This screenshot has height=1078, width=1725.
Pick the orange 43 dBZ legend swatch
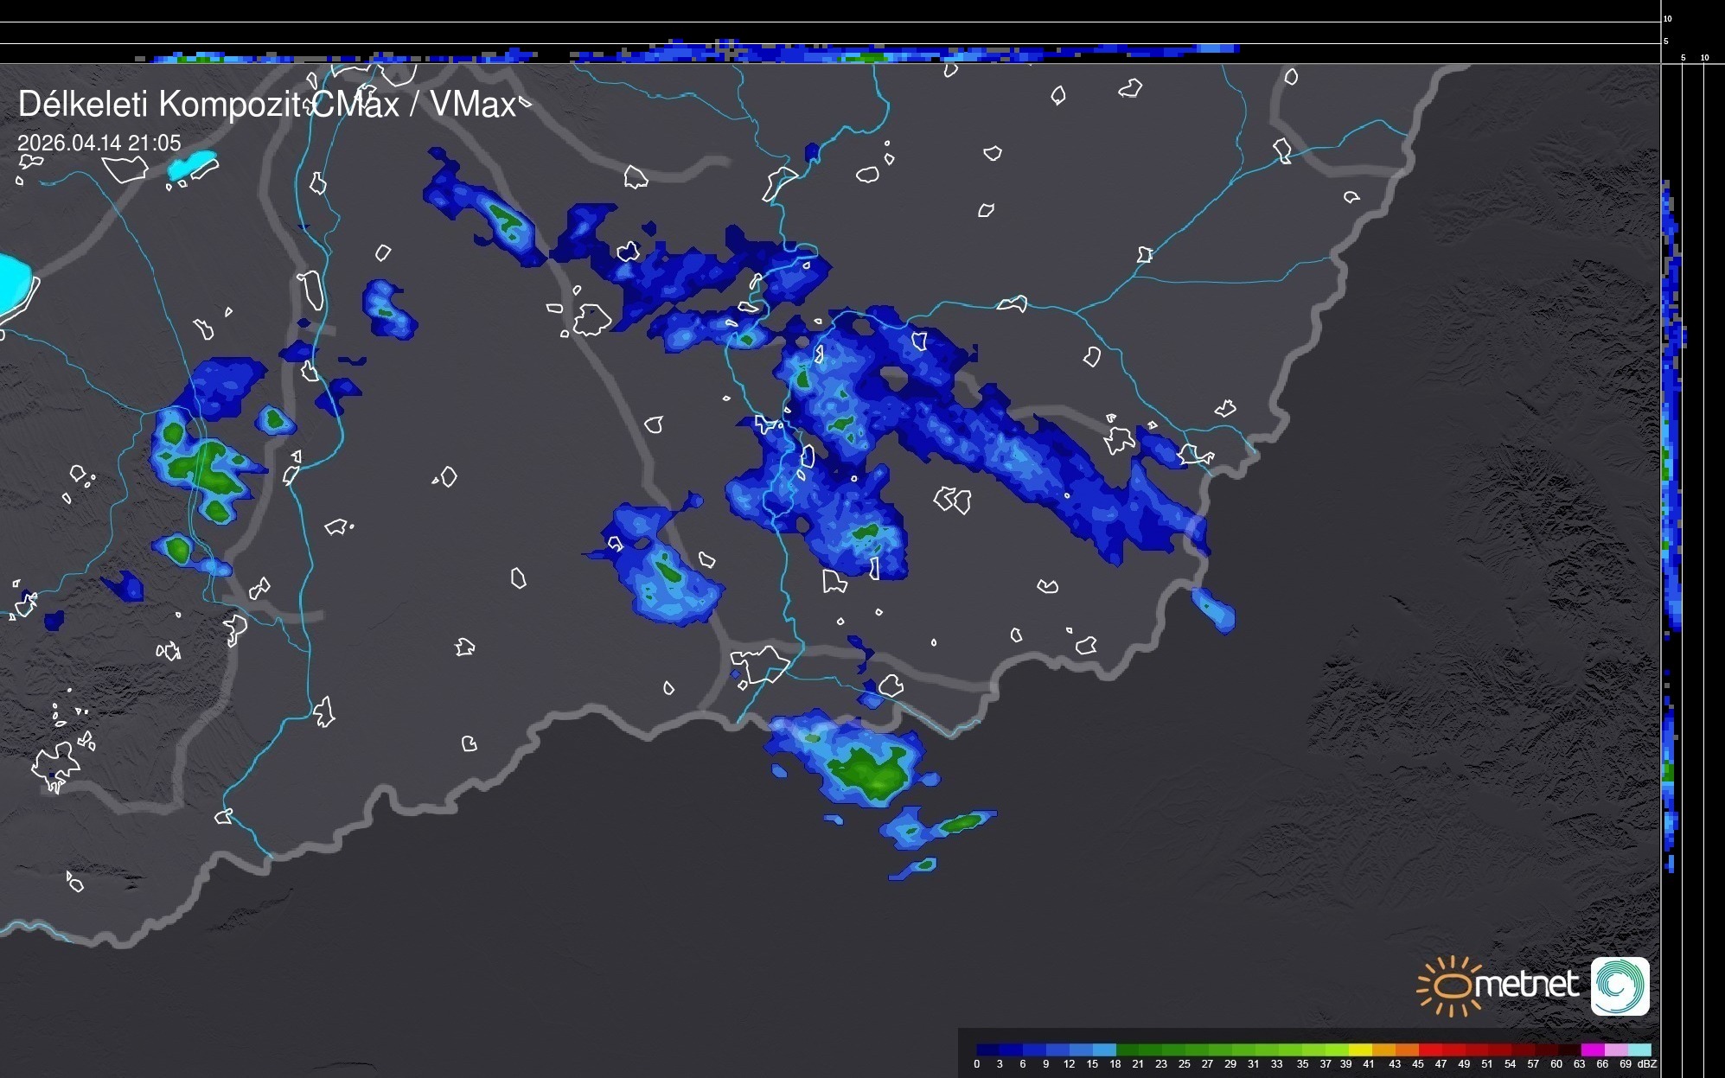1407,1049
